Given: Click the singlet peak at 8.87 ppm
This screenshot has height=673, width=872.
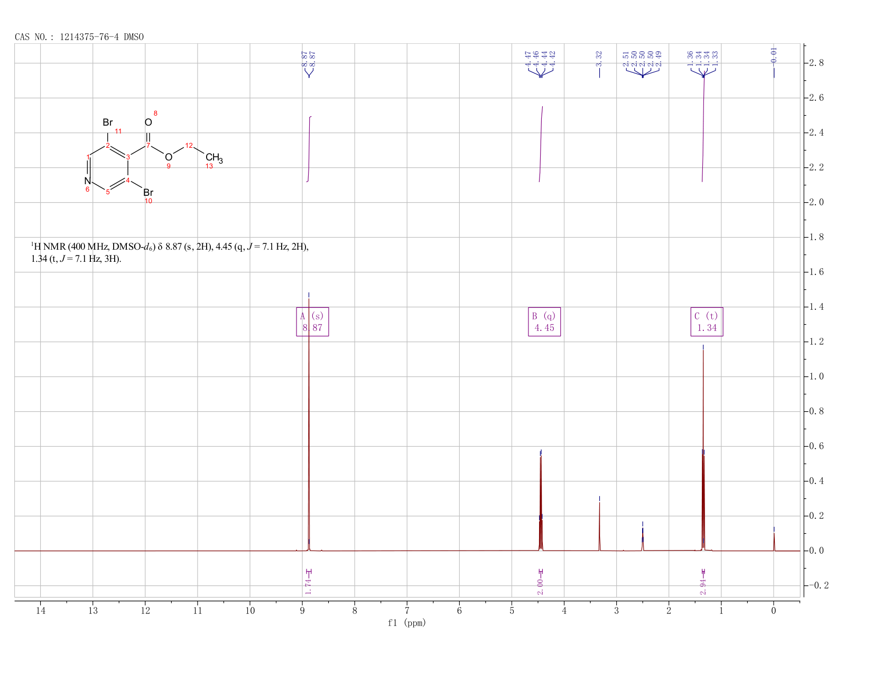Looking at the screenshot, I should pos(309,422).
